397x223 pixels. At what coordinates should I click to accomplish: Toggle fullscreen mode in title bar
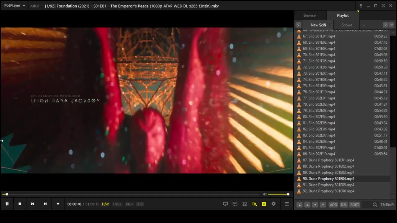pos(383,6)
